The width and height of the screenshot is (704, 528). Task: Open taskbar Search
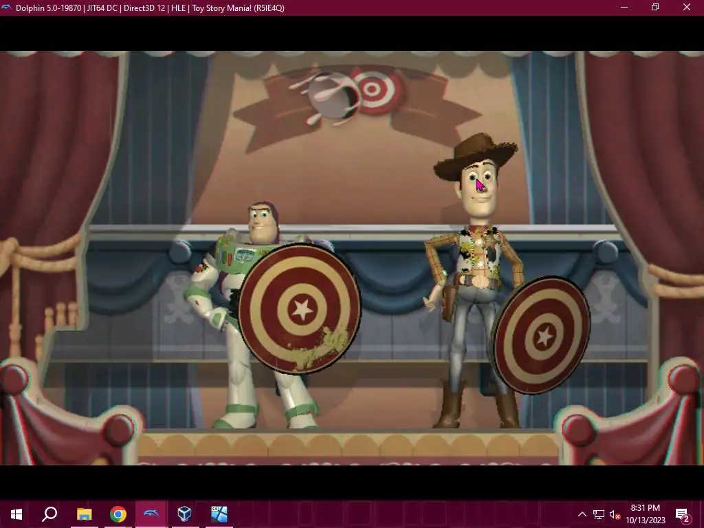(49, 514)
